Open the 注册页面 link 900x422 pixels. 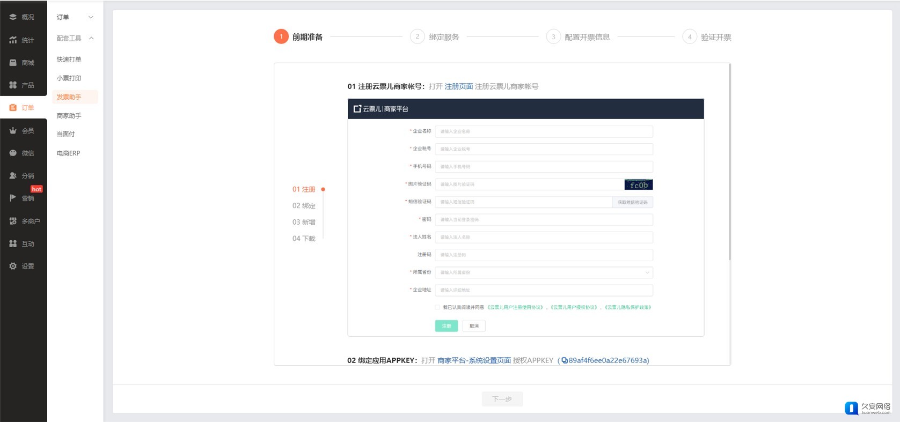pos(458,86)
